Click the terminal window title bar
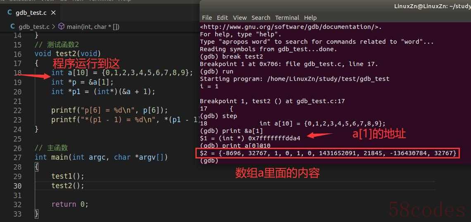Image resolution: width=471 pixels, height=222 pixels. tap(335, 6)
